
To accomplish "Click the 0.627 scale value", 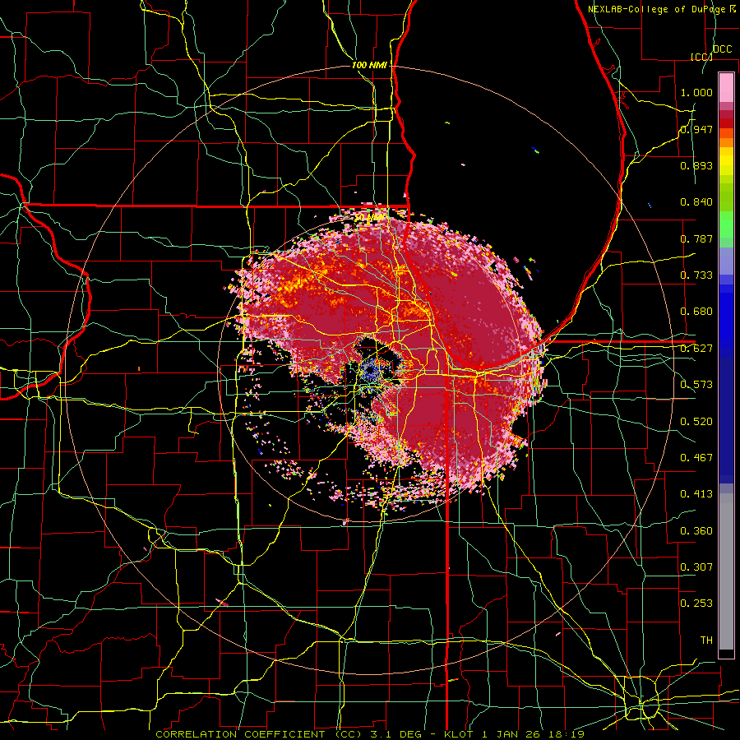I will point(696,349).
